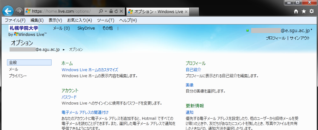
Task: Open the ツール(T) menu
Action: tap(106, 20)
